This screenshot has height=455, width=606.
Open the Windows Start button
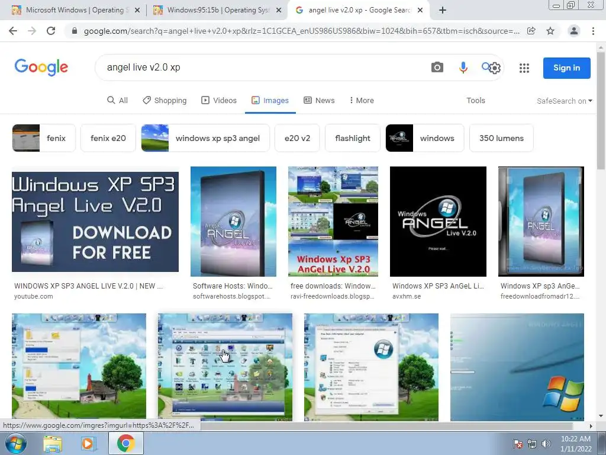pos(15,443)
